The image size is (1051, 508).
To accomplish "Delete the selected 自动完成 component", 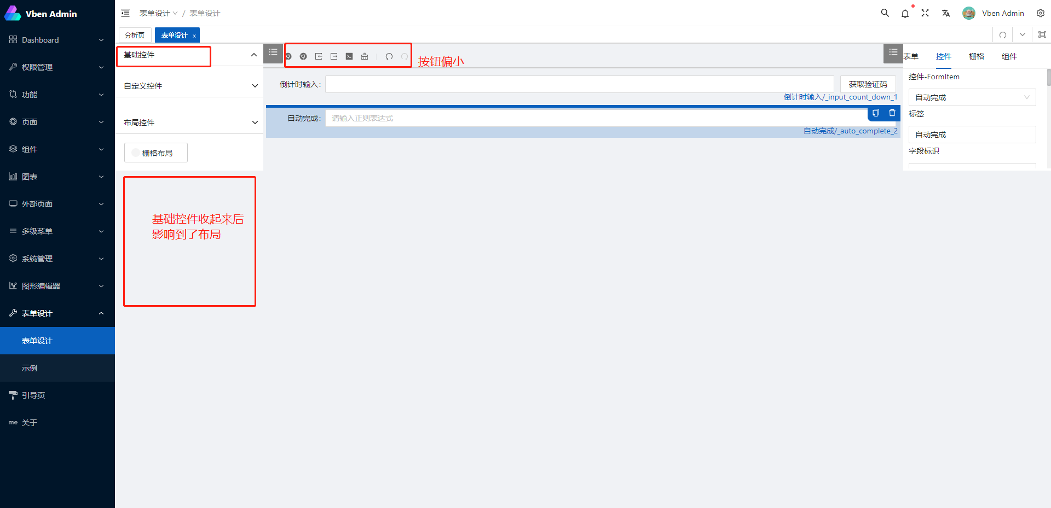I will click(x=892, y=113).
